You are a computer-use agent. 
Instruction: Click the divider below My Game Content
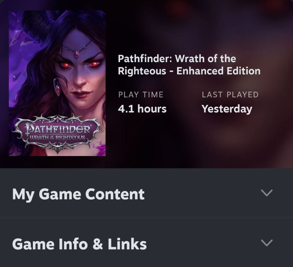click(x=146, y=218)
